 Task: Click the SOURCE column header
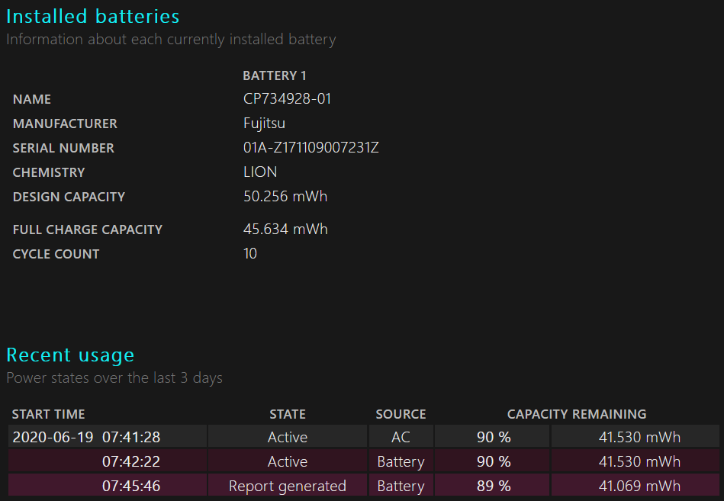[x=401, y=414]
